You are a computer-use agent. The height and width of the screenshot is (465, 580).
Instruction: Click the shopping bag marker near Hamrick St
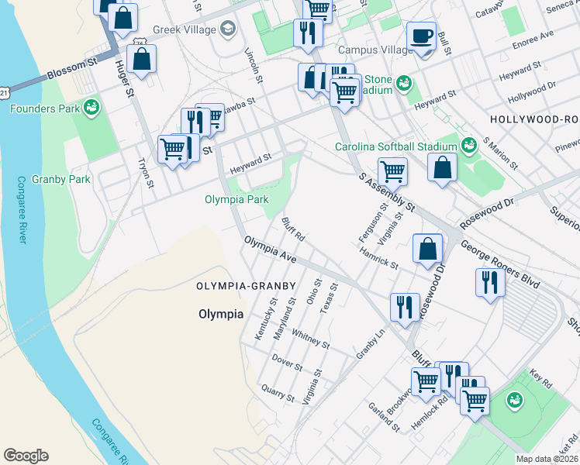click(x=427, y=249)
